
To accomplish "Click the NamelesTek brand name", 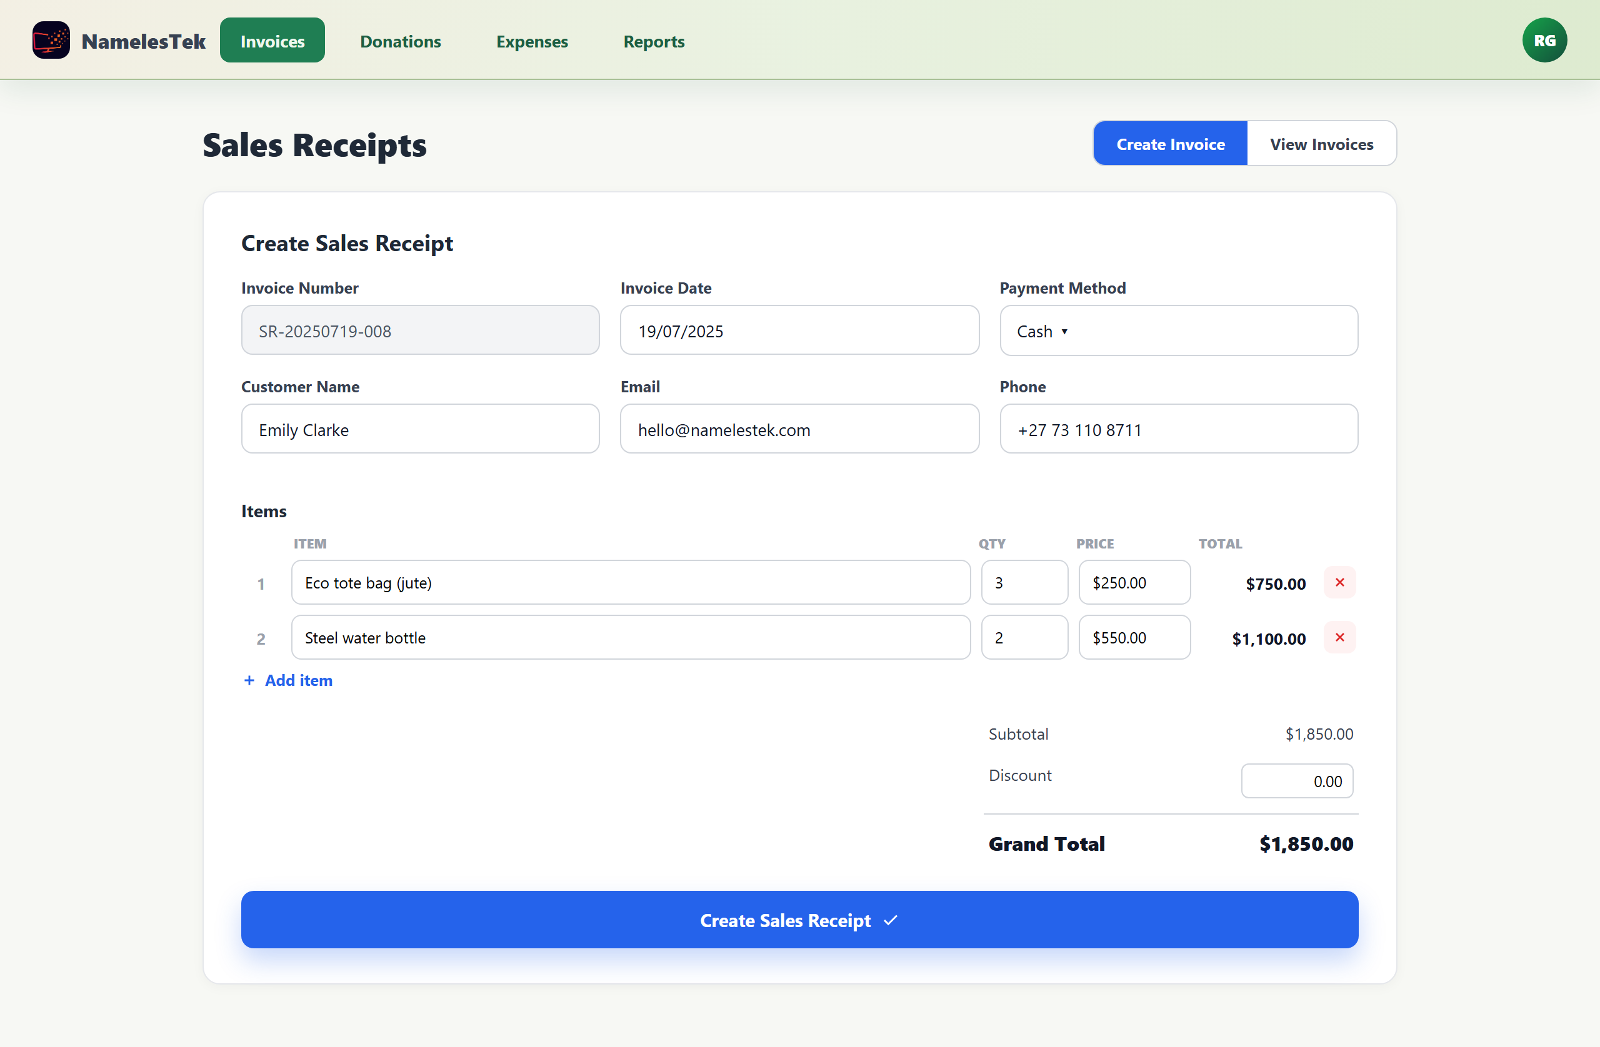I will [x=143, y=41].
